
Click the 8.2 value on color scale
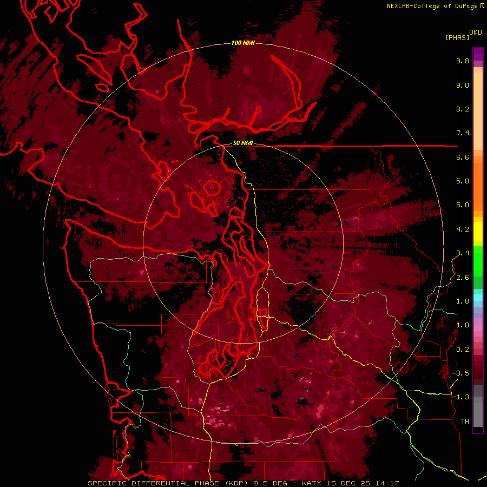(x=463, y=109)
